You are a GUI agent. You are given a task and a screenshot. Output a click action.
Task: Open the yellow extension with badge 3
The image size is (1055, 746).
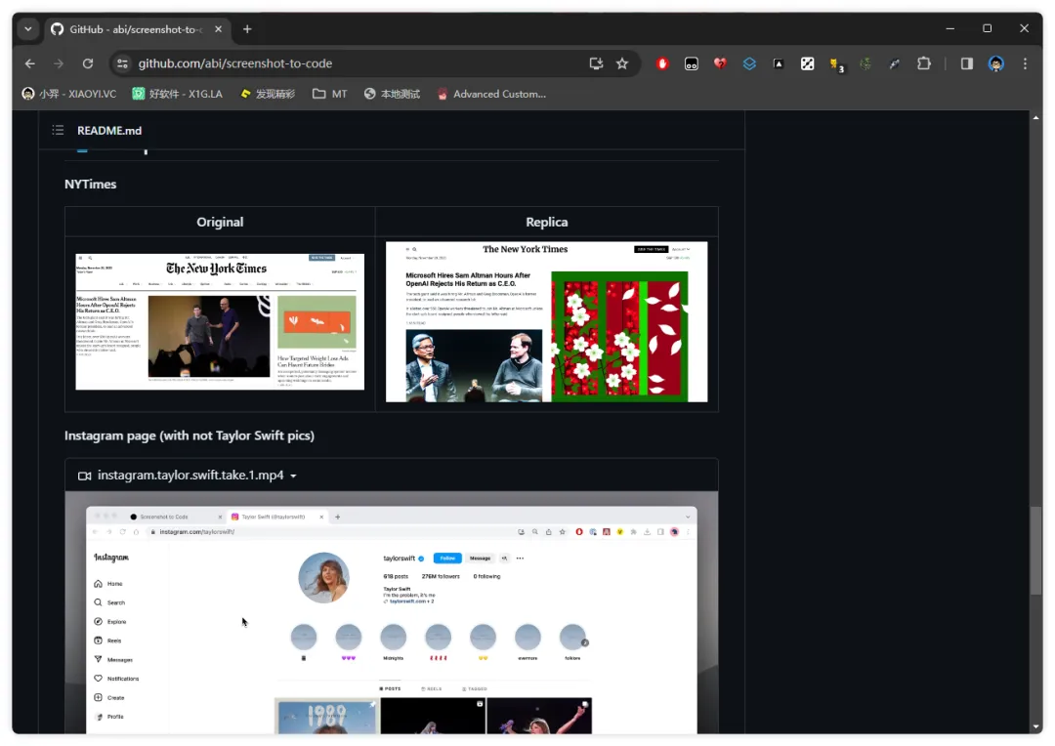click(x=836, y=64)
